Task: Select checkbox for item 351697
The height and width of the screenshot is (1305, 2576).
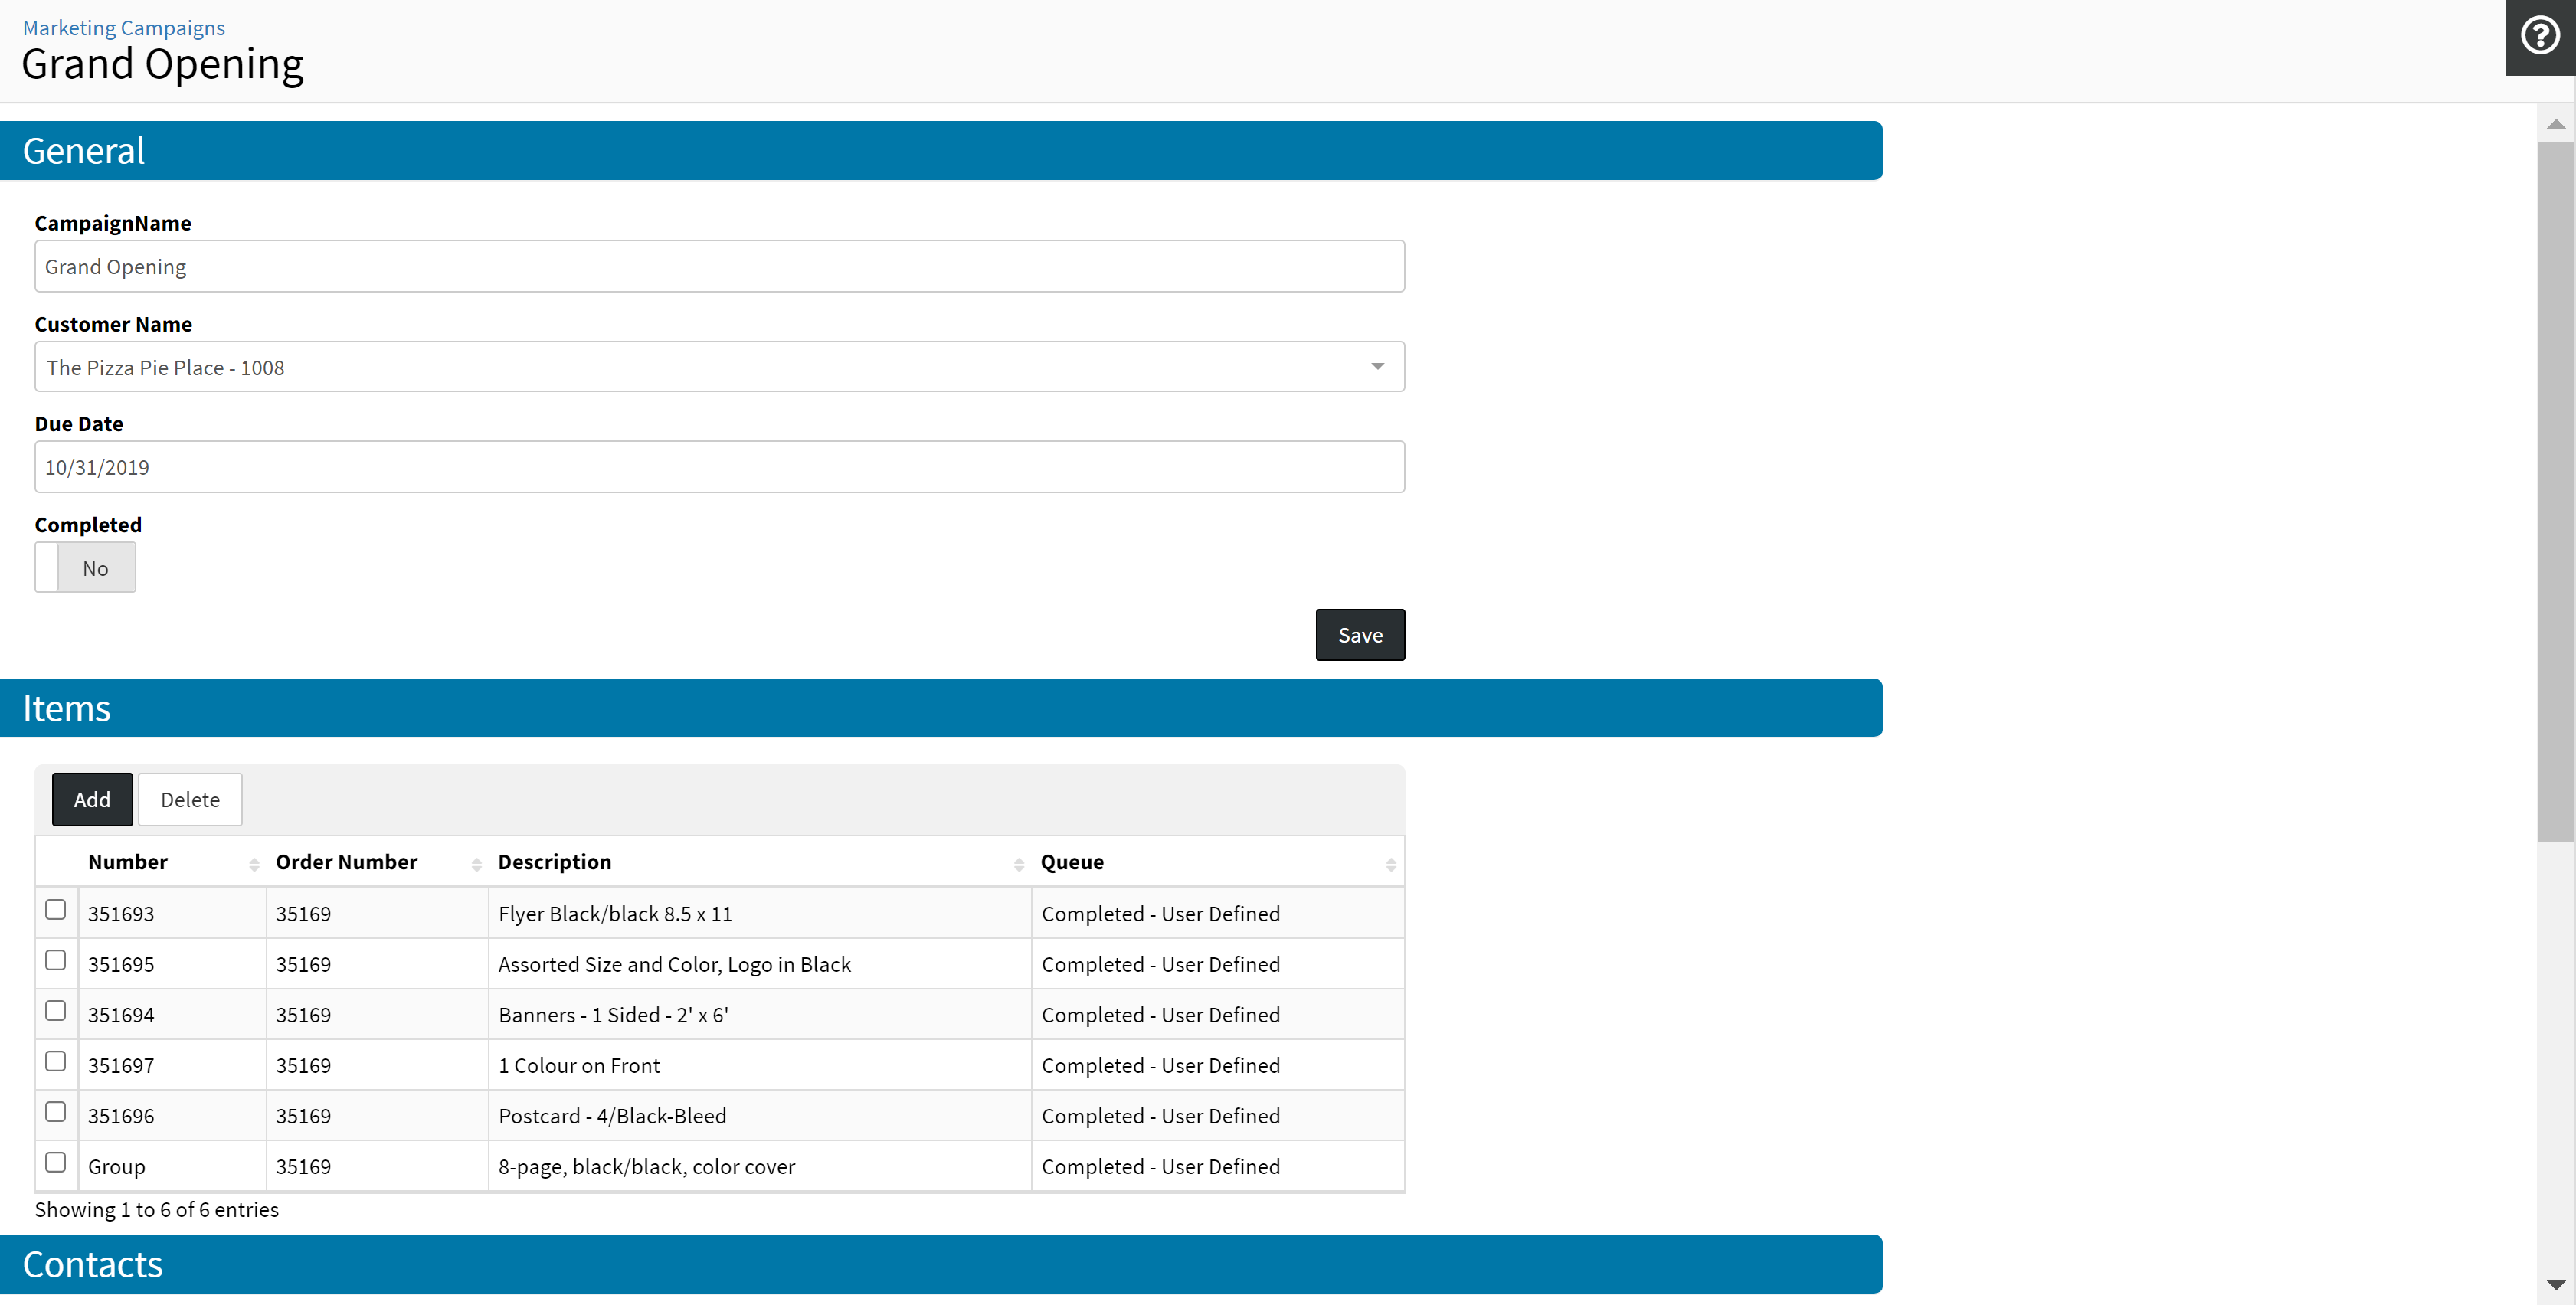Action: pos(56,1061)
